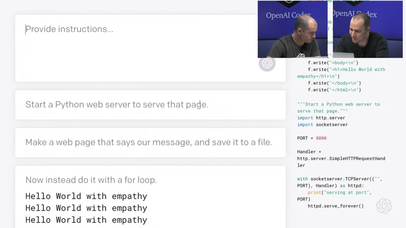
Task: Open the right webcam video thumbnail
Action: tap(368, 29)
